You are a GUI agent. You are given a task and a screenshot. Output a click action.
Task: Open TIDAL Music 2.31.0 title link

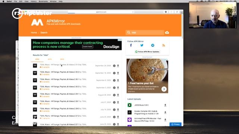pyautogui.click(x=59, y=64)
